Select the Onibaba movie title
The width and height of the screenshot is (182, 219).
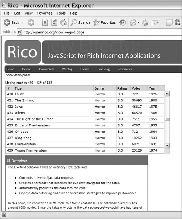pyautogui.click(x=22, y=132)
